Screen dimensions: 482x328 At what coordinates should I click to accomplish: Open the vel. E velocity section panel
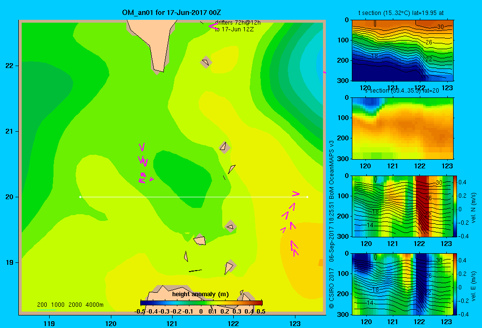click(x=402, y=284)
